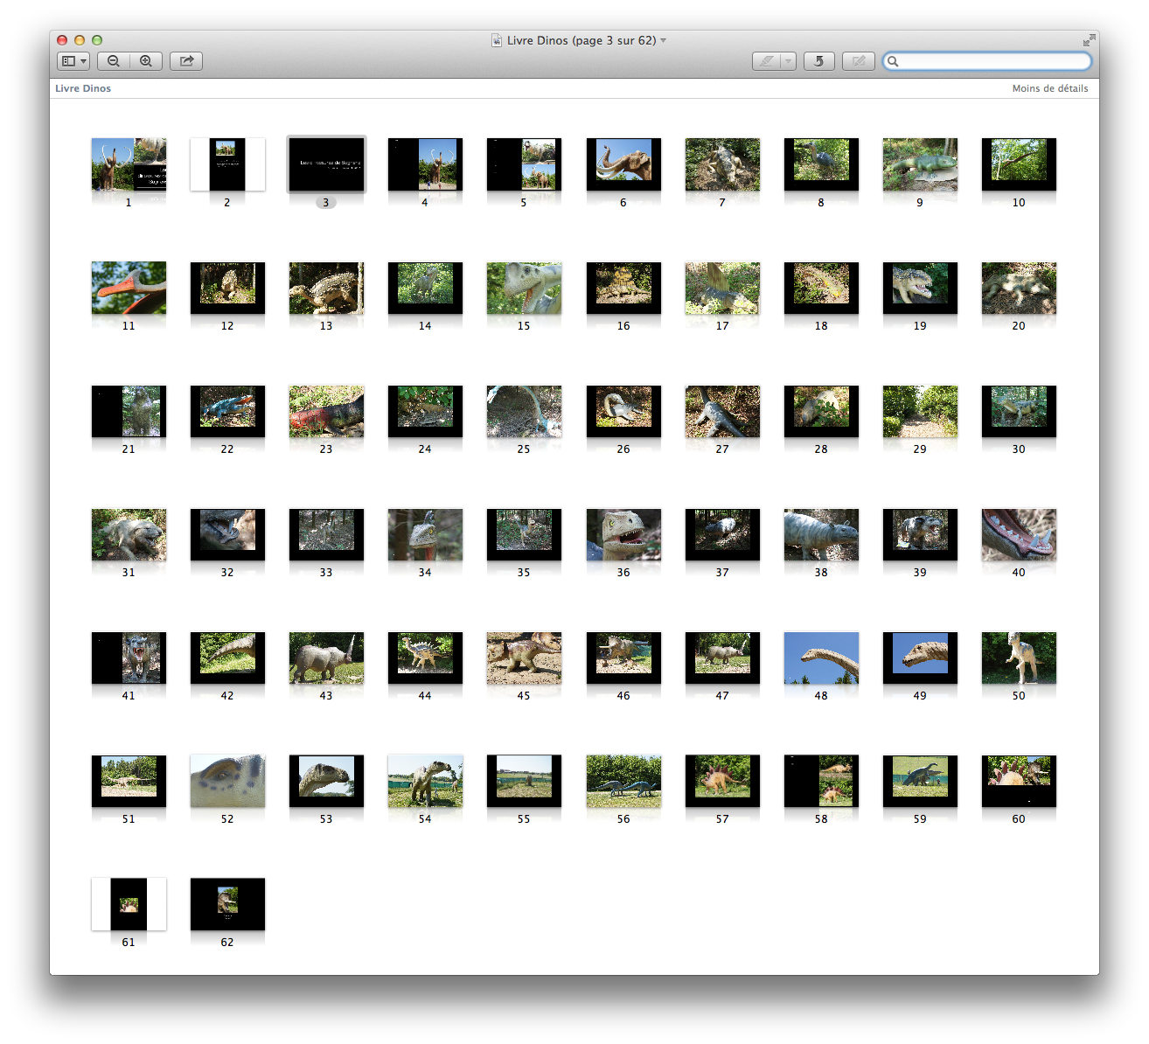
Task: Click the 'Livre Dinos' section header
Action: [83, 88]
